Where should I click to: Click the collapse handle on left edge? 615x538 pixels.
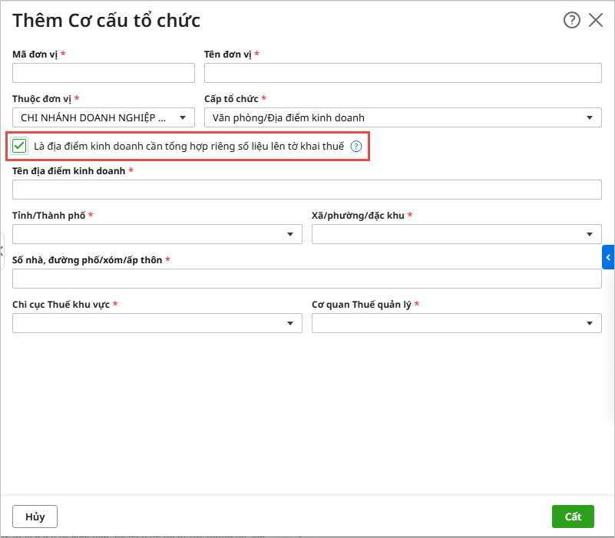click(x=2, y=250)
